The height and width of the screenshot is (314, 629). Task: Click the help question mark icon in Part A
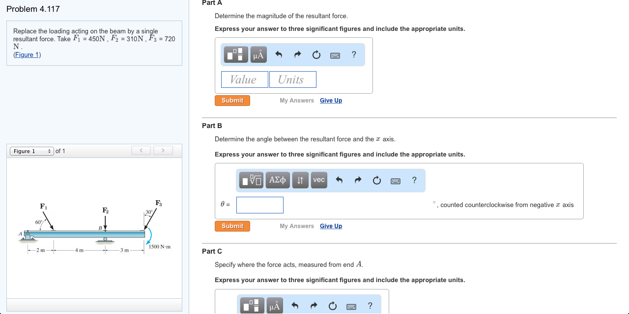click(x=353, y=54)
